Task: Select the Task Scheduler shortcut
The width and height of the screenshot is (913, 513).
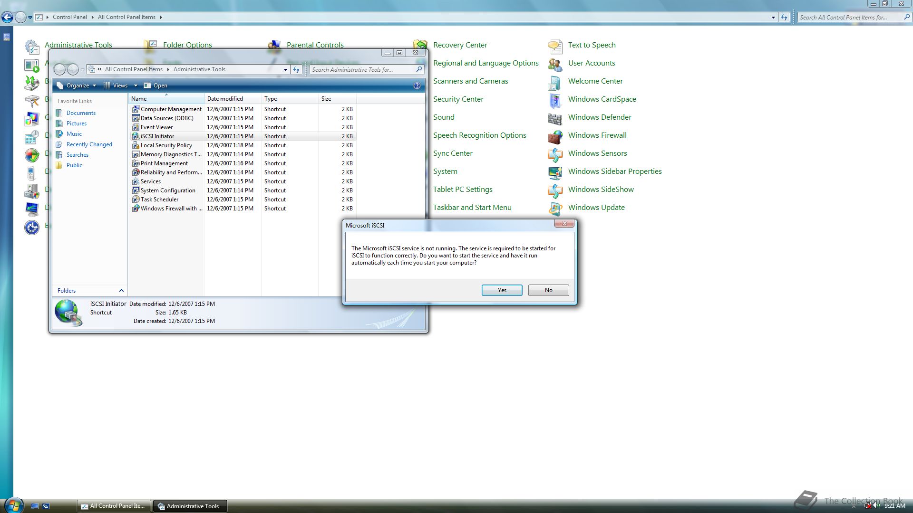Action: click(x=155, y=199)
